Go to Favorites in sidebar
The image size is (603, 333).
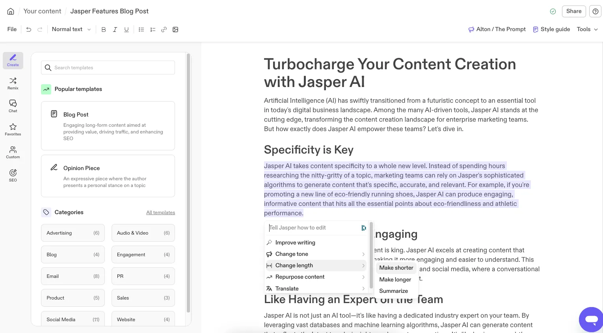pyautogui.click(x=13, y=129)
